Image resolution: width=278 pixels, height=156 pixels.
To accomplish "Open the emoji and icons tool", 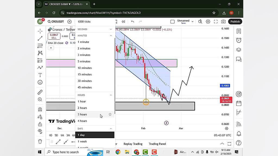I will [40, 82].
